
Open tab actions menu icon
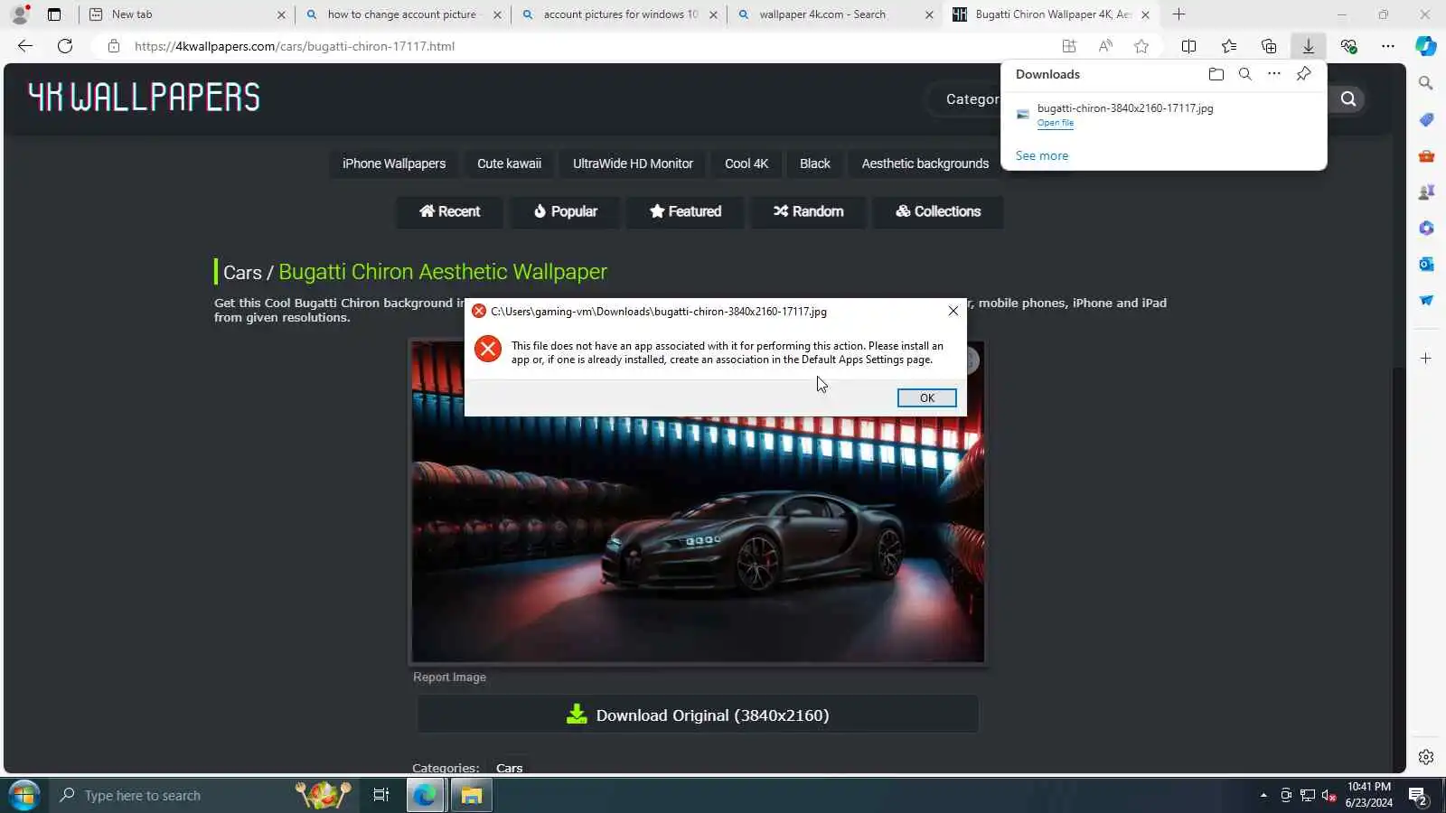coord(54,14)
